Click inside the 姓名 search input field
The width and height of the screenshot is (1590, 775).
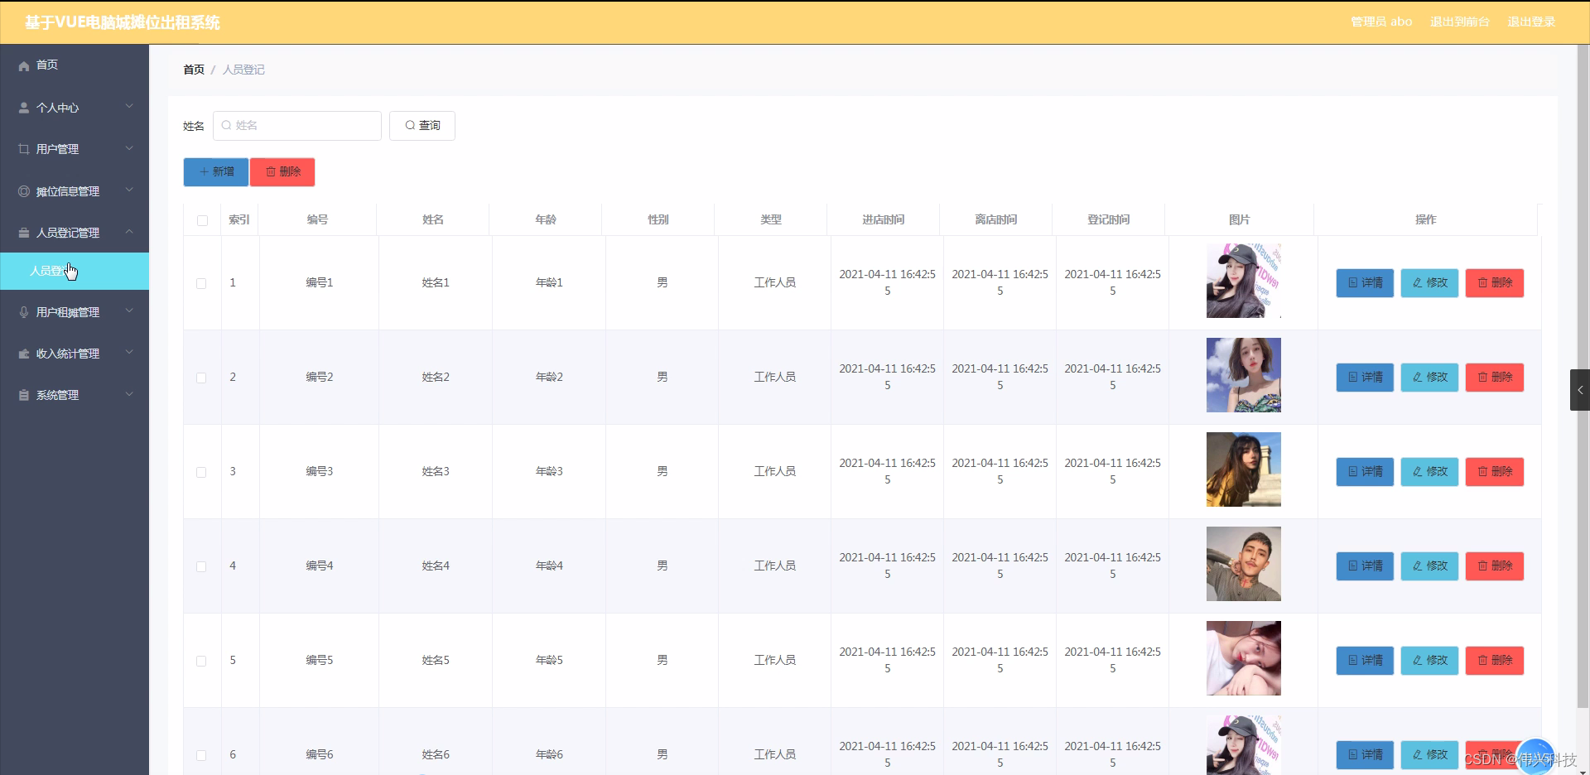pyautogui.click(x=296, y=126)
